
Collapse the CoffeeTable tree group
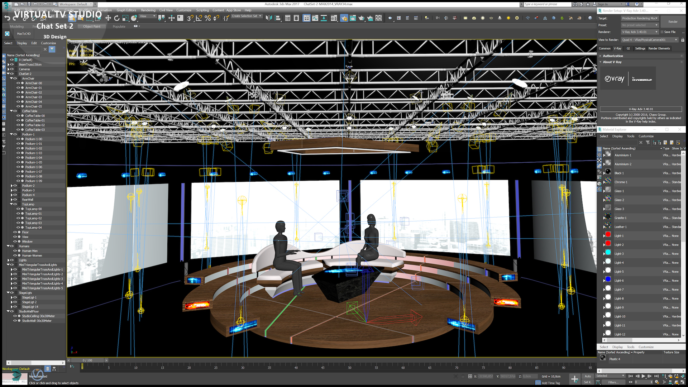[11, 111]
